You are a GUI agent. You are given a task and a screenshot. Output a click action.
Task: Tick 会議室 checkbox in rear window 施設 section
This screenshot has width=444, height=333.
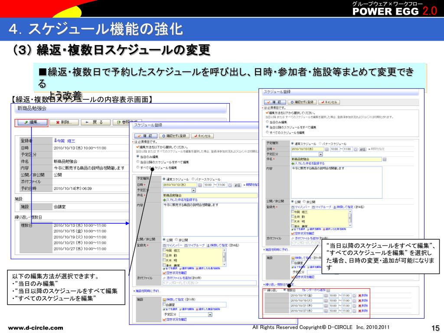tap(164, 304)
